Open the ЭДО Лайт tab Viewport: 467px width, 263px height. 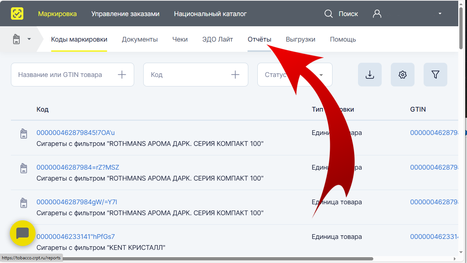[x=218, y=39]
